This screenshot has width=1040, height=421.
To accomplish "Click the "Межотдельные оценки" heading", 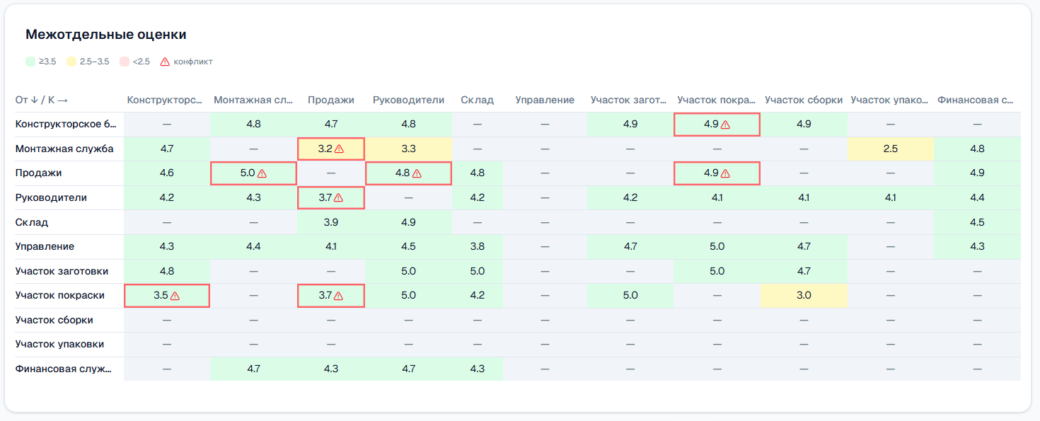I will point(106,34).
